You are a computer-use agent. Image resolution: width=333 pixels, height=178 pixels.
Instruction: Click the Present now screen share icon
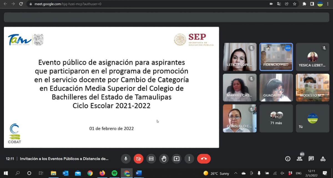pos(176,159)
